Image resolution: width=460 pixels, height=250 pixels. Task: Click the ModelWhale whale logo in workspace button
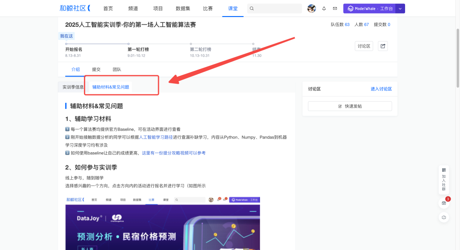(x=351, y=9)
